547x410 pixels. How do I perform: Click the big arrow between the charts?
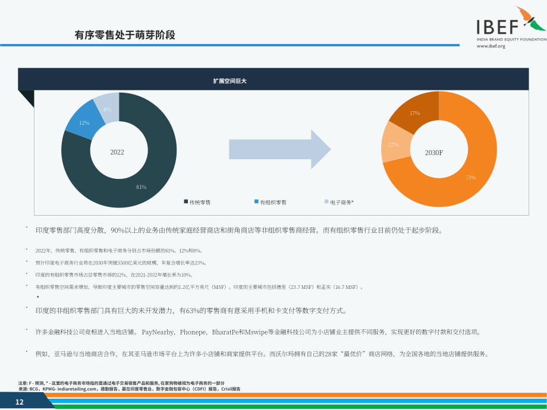280,149
